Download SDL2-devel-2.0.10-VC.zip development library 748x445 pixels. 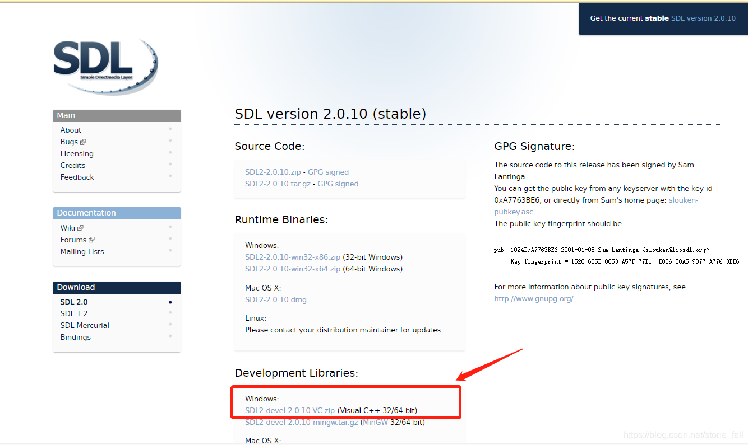[290, 410]
